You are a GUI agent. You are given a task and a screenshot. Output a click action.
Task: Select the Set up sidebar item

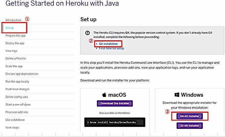[10, 28]
